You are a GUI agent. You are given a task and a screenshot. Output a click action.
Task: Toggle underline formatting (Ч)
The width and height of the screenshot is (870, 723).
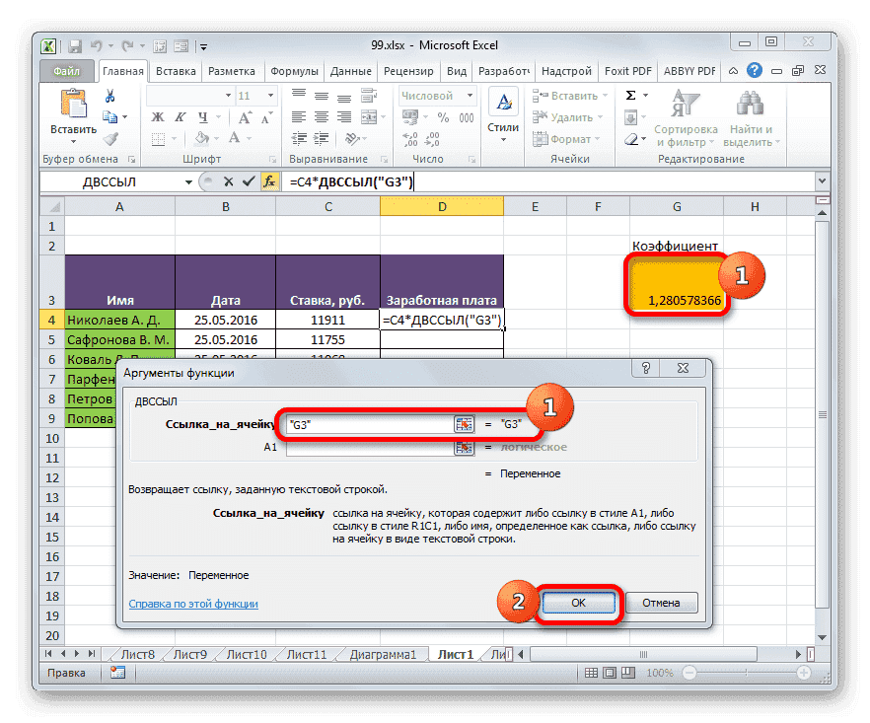[202, 116]
